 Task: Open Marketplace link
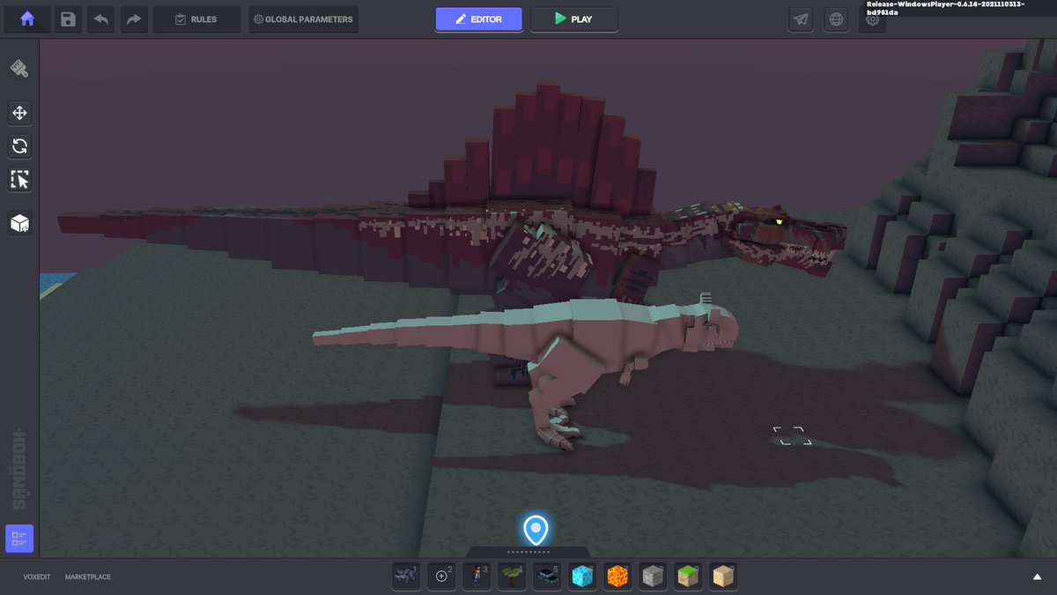pyautogui.click(x=88, y=577)
